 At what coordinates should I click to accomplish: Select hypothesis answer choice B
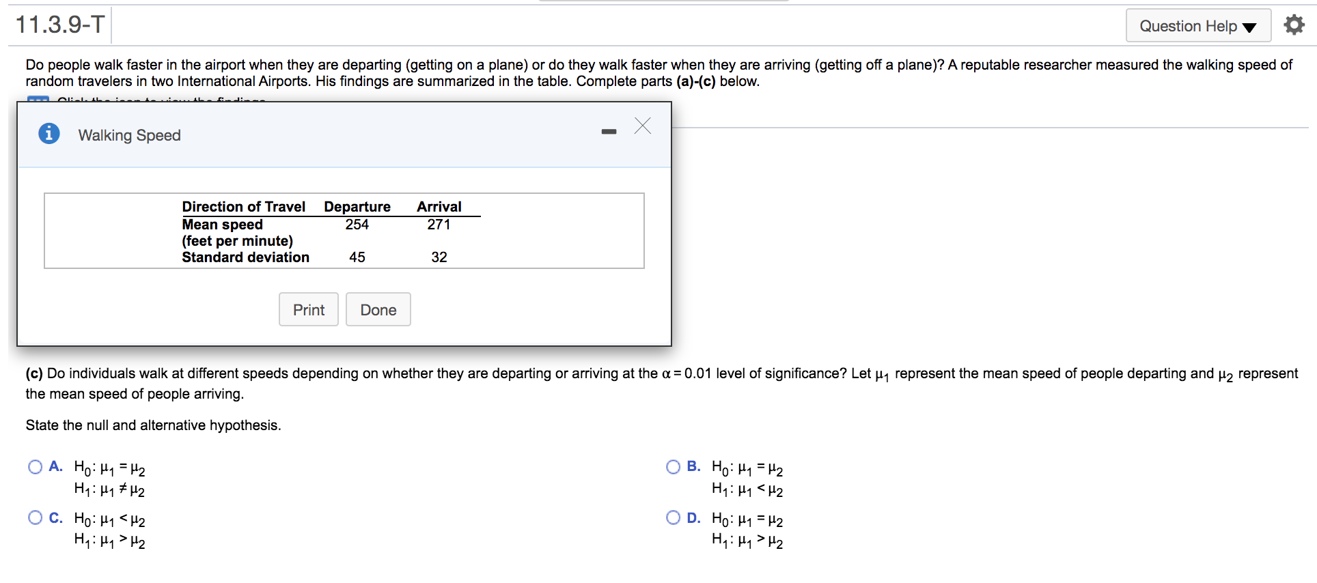tap(673, 467)
